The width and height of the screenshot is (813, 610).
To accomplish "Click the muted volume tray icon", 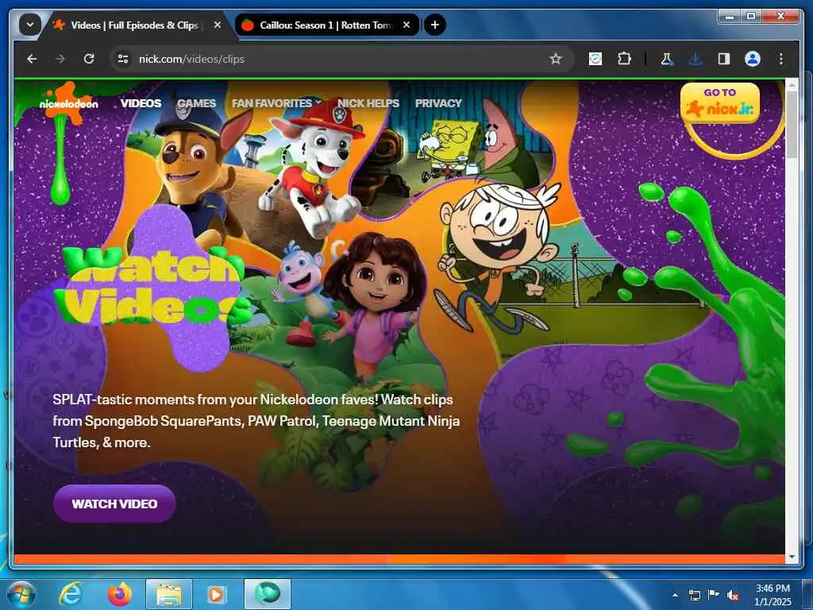I will [x=733, y=595].
